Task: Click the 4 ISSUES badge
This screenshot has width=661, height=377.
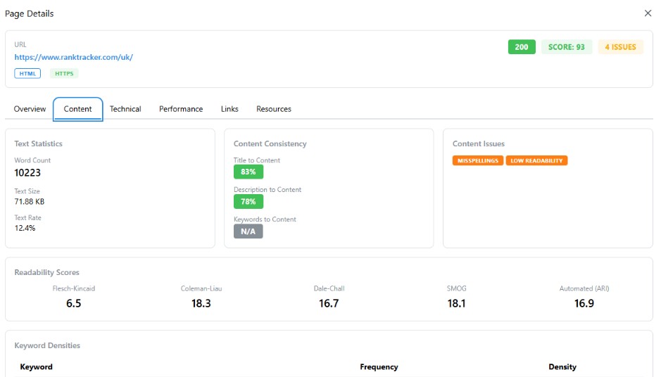Action: point(620,47)
